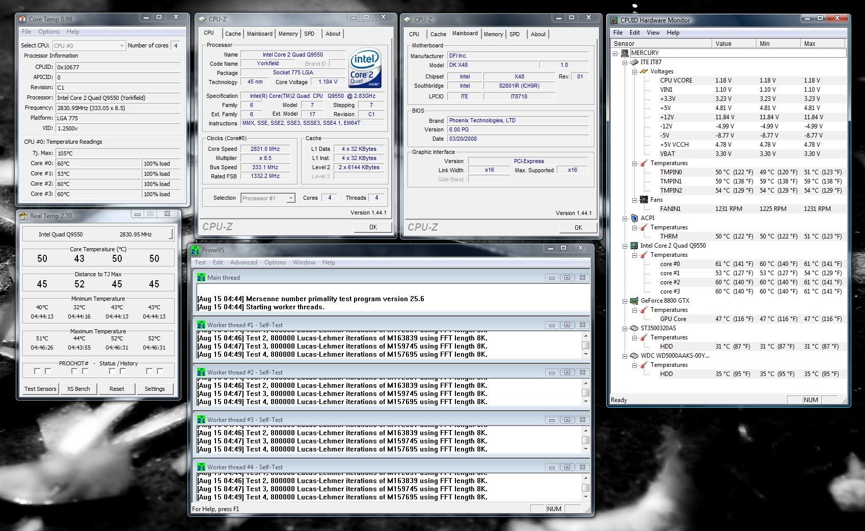The image size is (865, 531).
Task: Click the Intel Core 2 Quad Q9550 chip icon
Action: 634,246
